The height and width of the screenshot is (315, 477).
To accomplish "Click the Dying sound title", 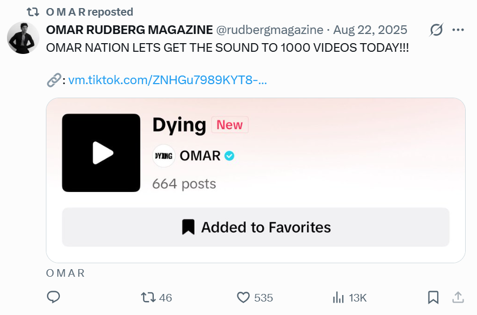I will coord(179,125).
